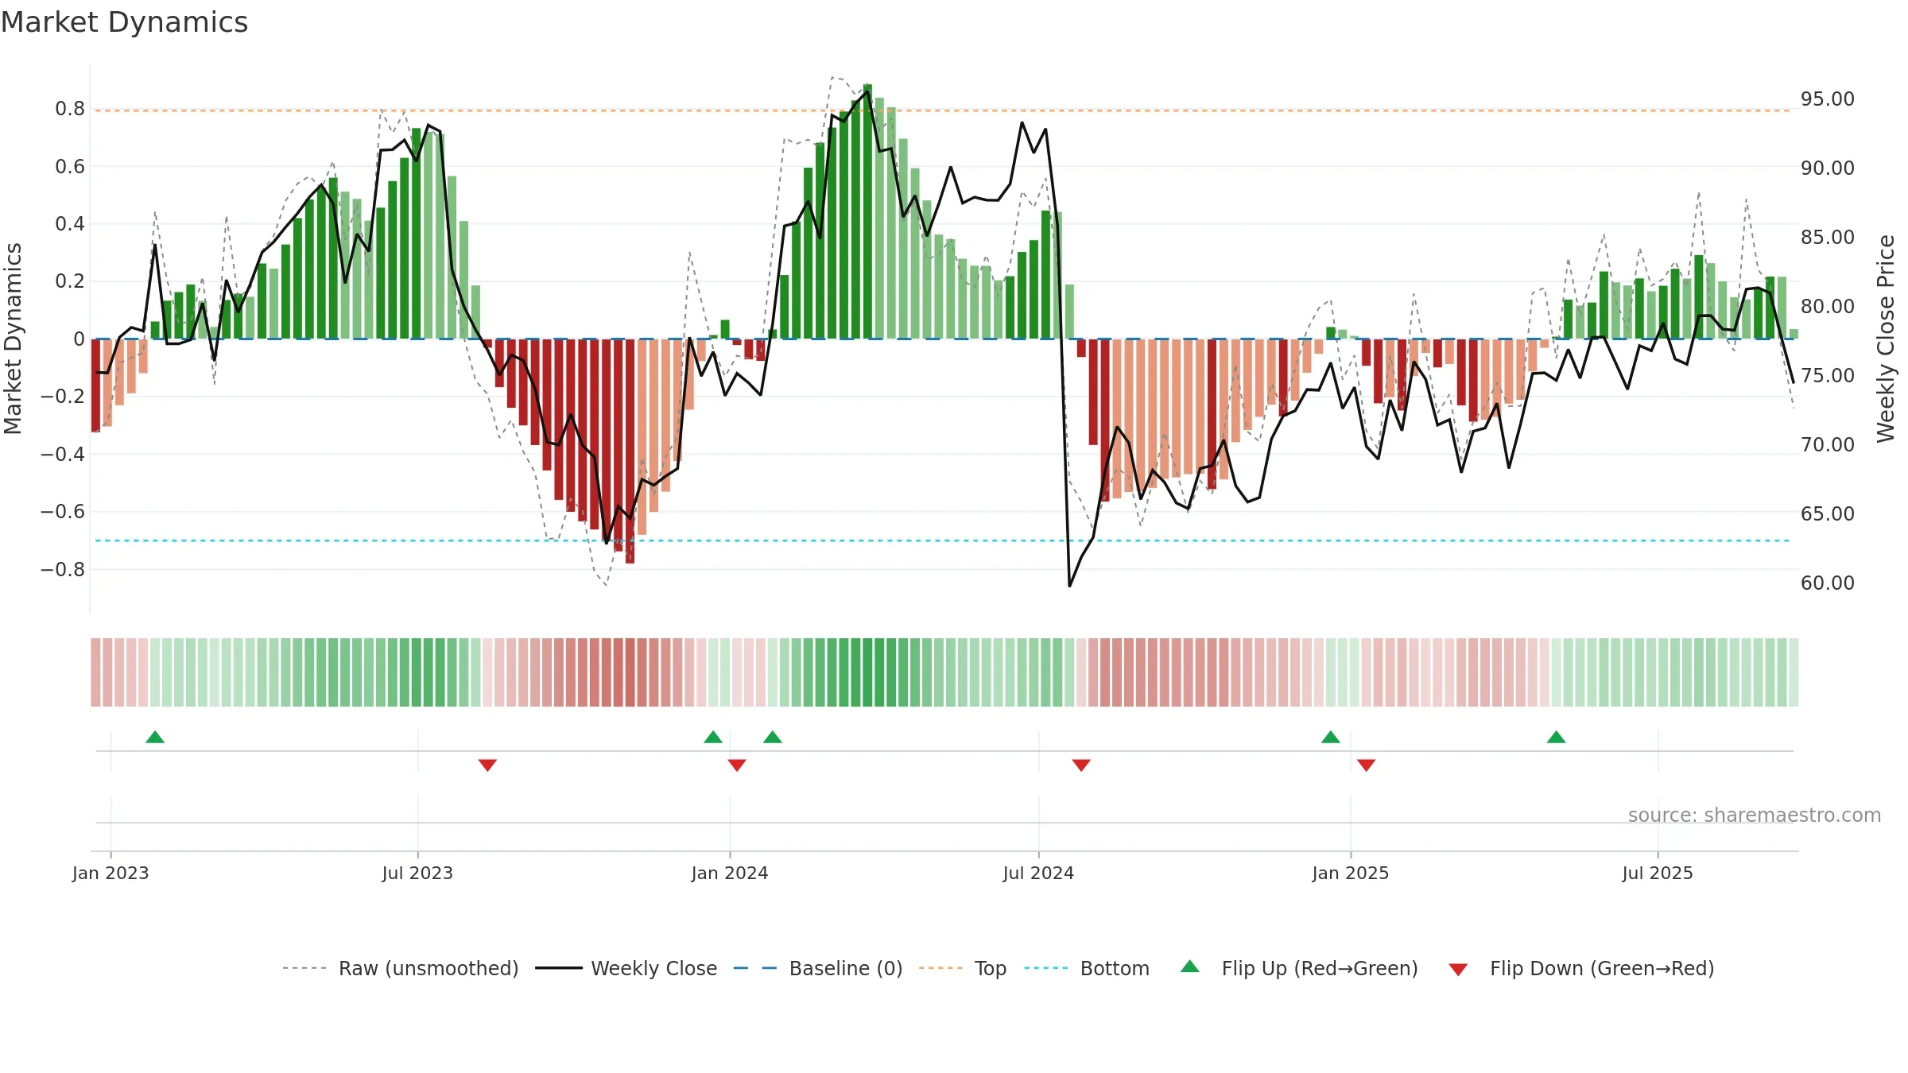The width and height of the screenshot is (1908, 1073).
Task: Click the Weekly Close Price axis title
Action: 1886,339
